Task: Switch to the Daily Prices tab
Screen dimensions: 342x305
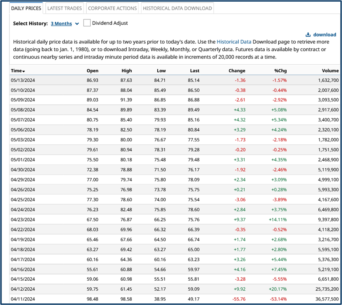Action: click(26, 8)
